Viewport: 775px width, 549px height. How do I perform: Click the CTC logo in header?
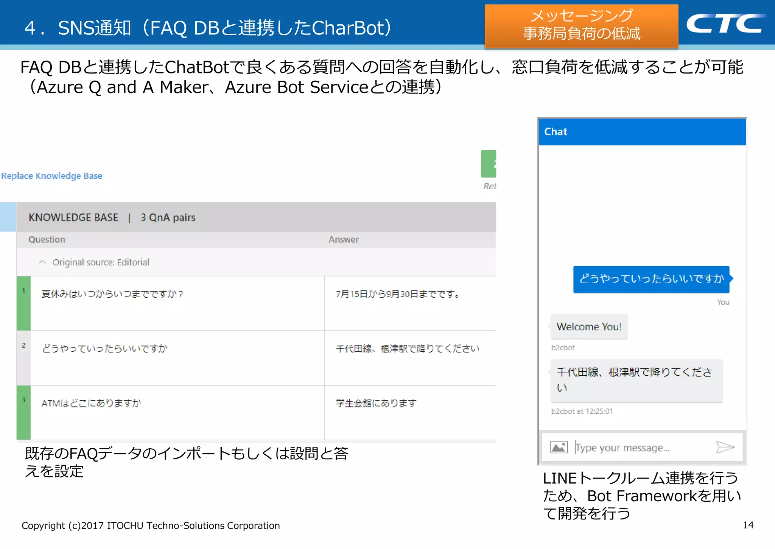click(x=726, y=23)
